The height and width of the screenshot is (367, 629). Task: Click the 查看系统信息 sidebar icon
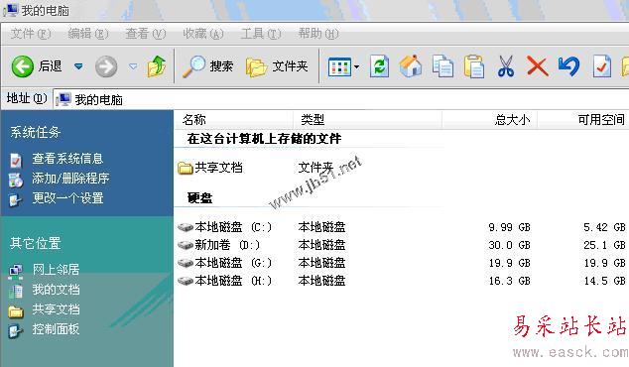[16, 160]
